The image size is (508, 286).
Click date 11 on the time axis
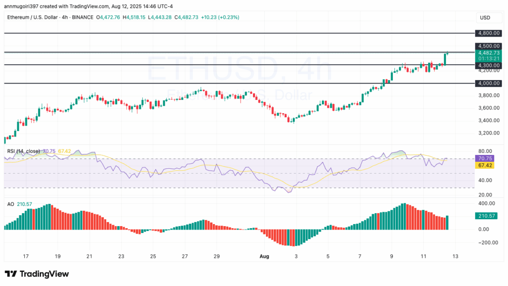[x=424, y=256]
